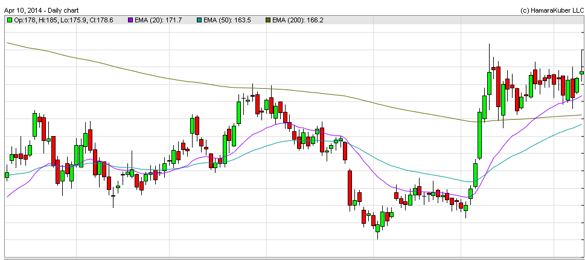Click the 'EMA (200): 166.2' legend label

(298, 20)
